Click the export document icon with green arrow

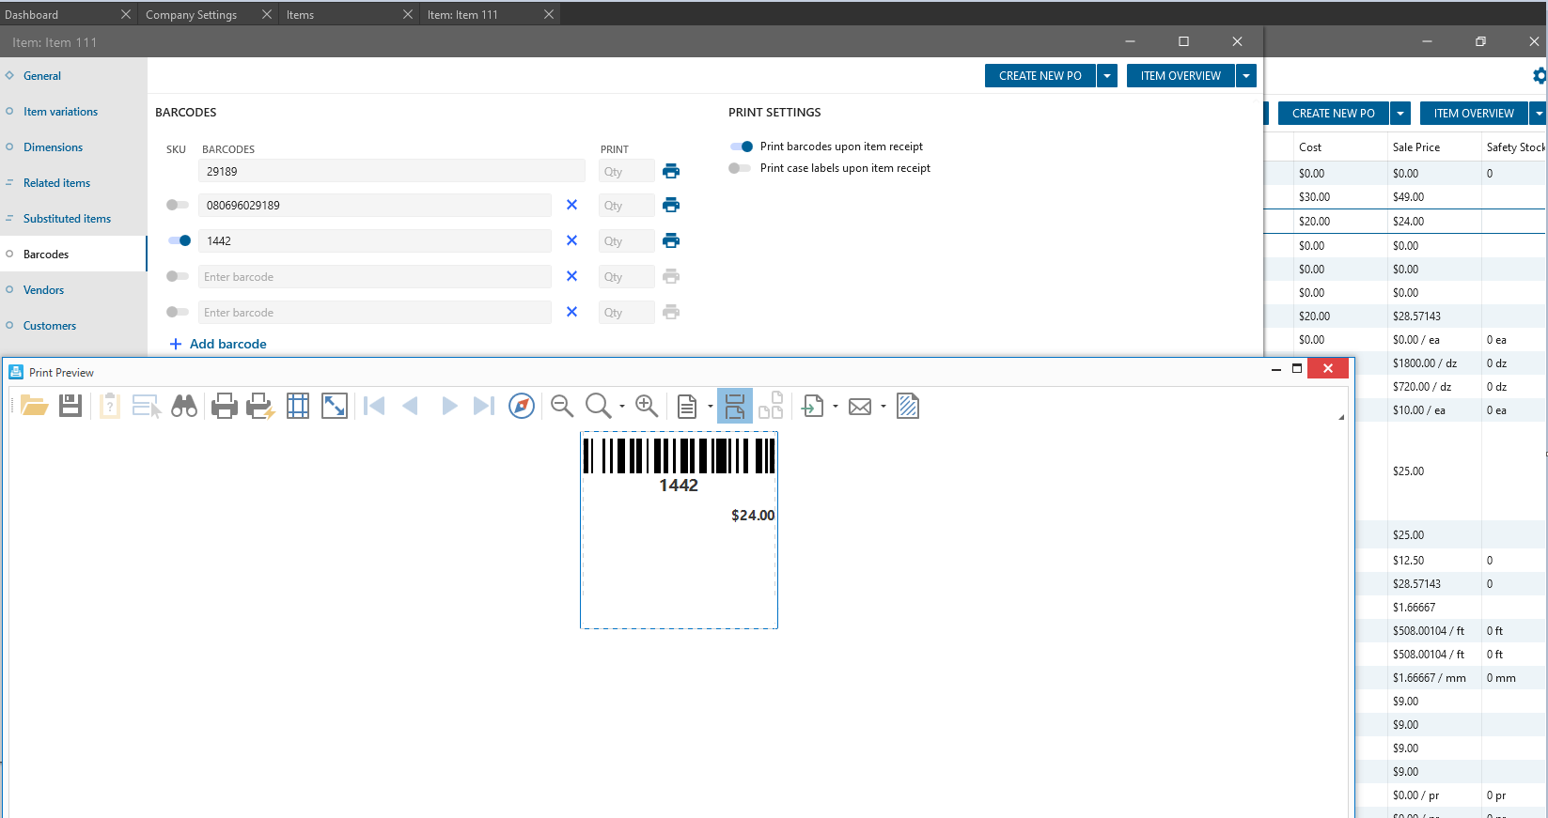point(813,406)
